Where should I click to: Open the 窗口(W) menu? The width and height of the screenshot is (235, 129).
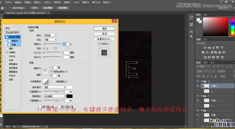point(96,2)
